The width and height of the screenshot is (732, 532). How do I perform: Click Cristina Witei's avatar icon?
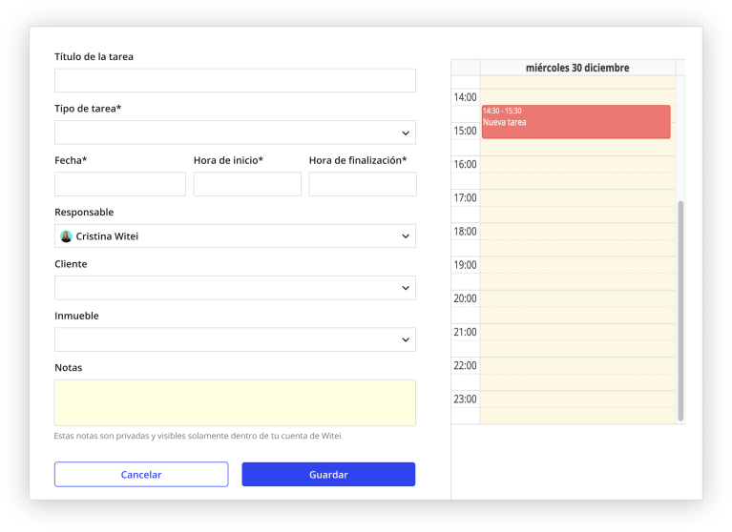tap(66, 236)
